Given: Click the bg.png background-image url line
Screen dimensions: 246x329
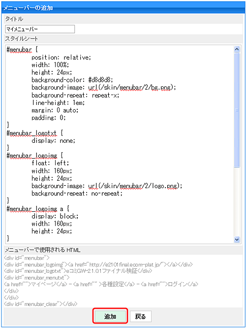Looking at the screenshot, I should tap(104, 88).
